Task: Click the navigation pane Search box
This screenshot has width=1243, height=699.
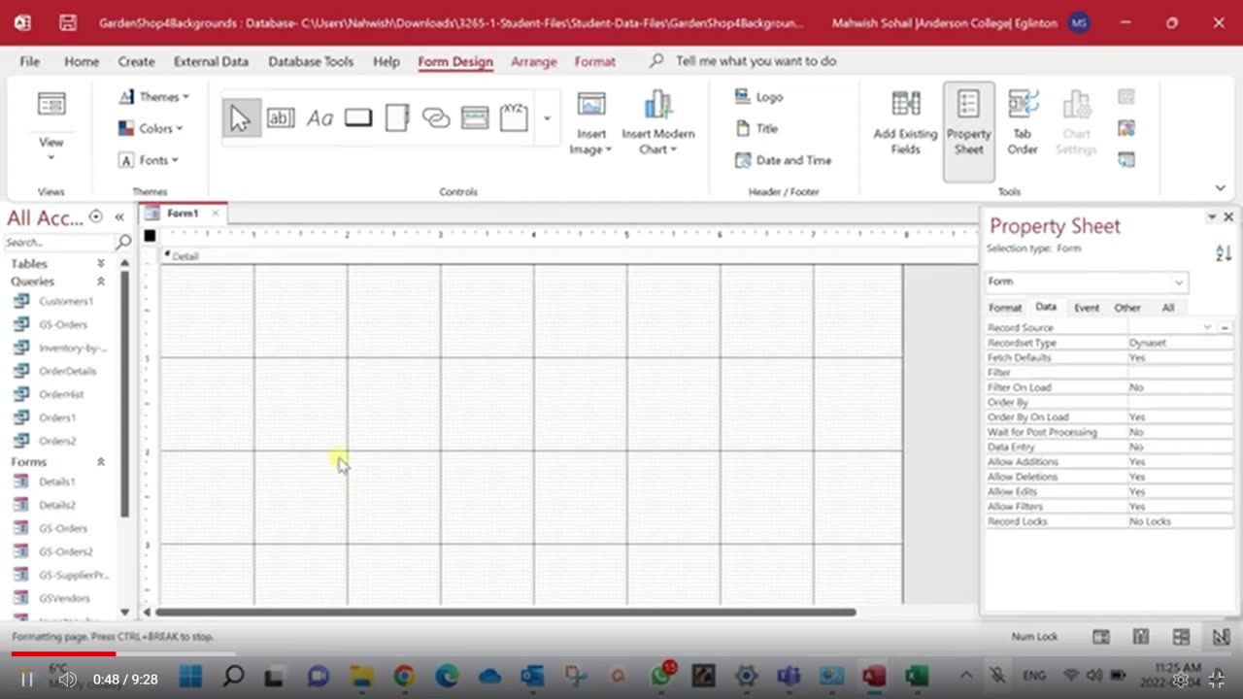Action: pos(59,242)
